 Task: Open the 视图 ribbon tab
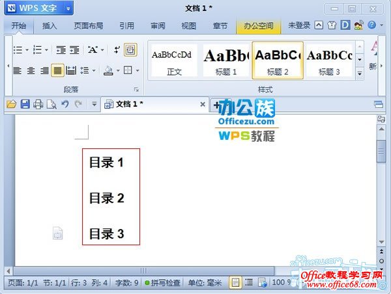(188, 25)
